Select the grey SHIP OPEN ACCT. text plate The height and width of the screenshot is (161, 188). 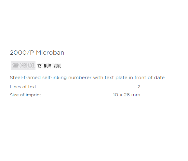point(23,65)
